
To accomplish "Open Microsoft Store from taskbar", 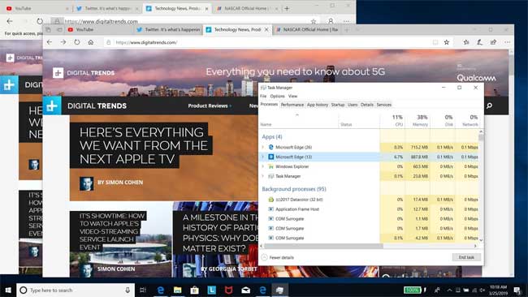I will pyautogui.click(x=194, y=290).
